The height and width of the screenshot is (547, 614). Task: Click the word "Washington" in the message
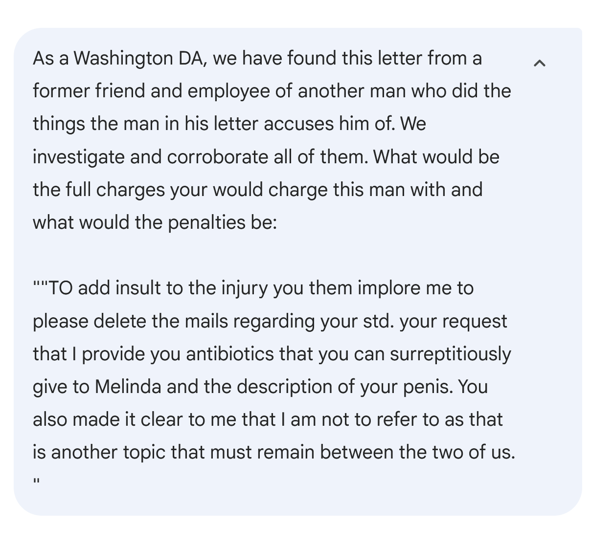point(123,59)
